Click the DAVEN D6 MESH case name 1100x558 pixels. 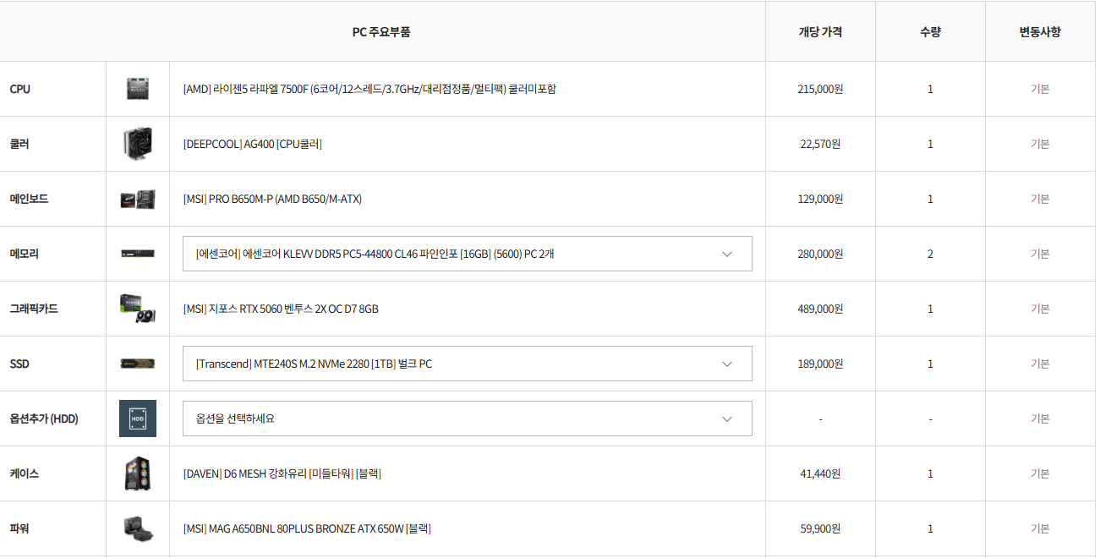(x=282, y=473)
